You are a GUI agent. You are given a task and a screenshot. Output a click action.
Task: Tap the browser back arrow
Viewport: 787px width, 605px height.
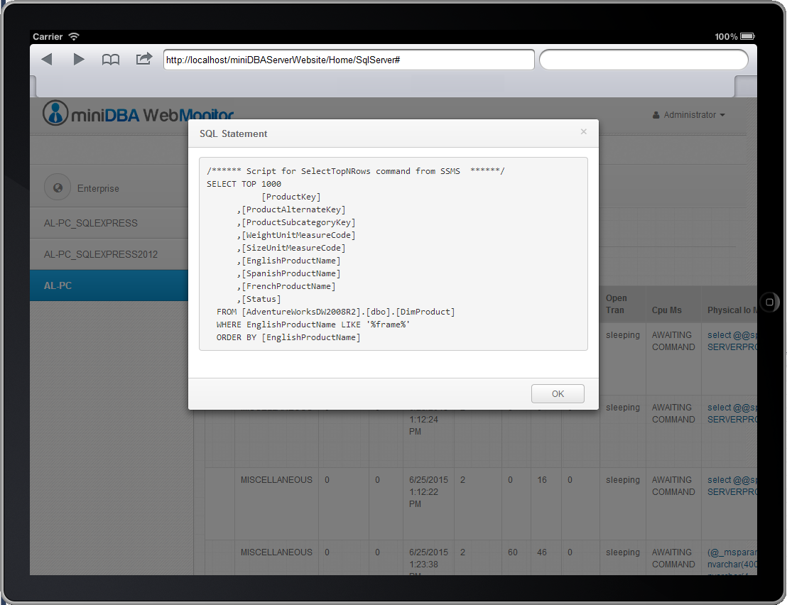47,59
